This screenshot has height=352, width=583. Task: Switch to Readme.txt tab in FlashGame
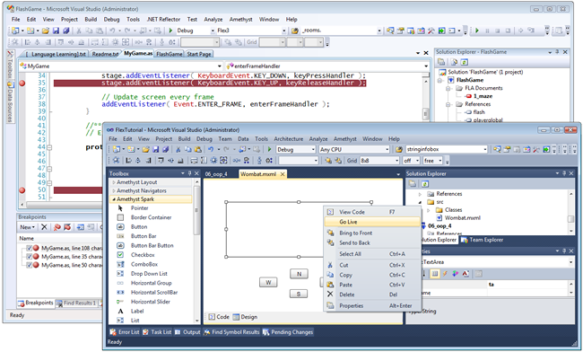pos(105,54)
